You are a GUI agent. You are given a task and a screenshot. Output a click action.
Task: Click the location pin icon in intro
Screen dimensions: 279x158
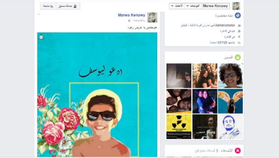click(239, 37)
